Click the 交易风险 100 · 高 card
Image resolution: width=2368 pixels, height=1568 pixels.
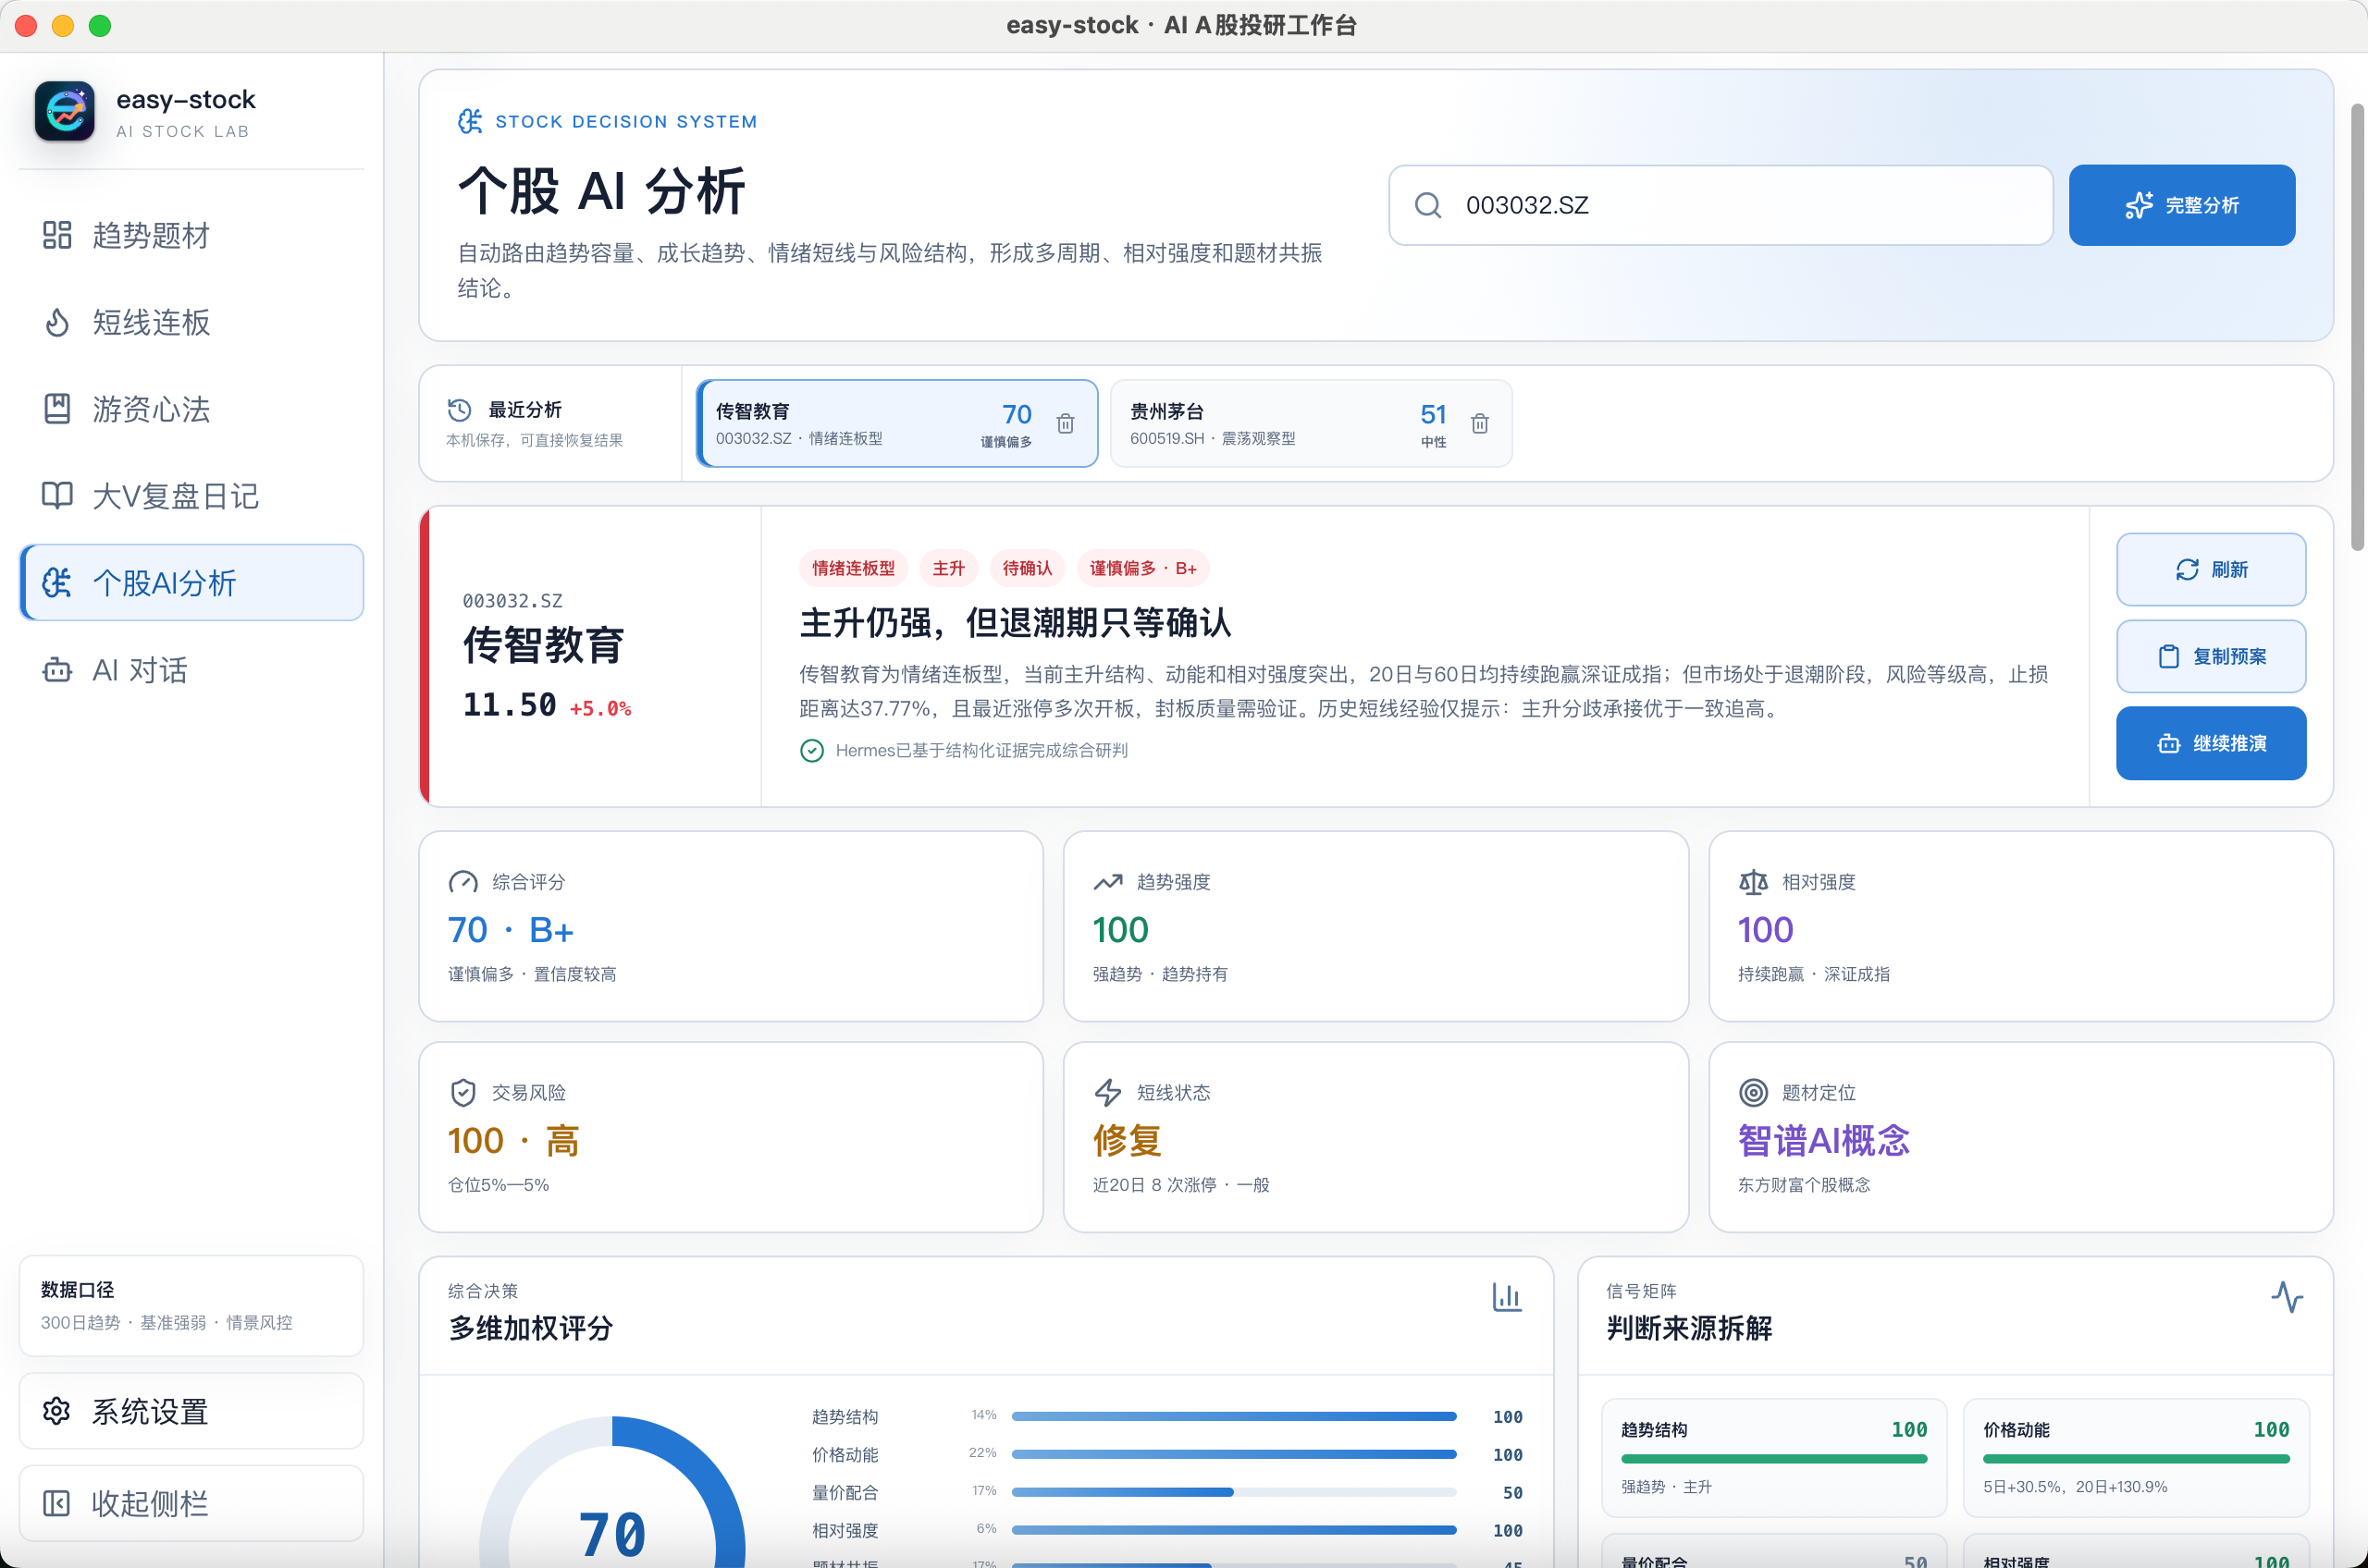tap(732, 1137)
